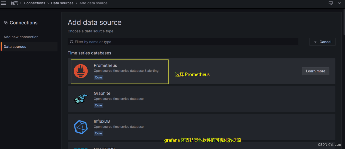This screenshot has height=149, width=345.
Task: Click the monitor display icon top right
Action: tap(331, 3)
